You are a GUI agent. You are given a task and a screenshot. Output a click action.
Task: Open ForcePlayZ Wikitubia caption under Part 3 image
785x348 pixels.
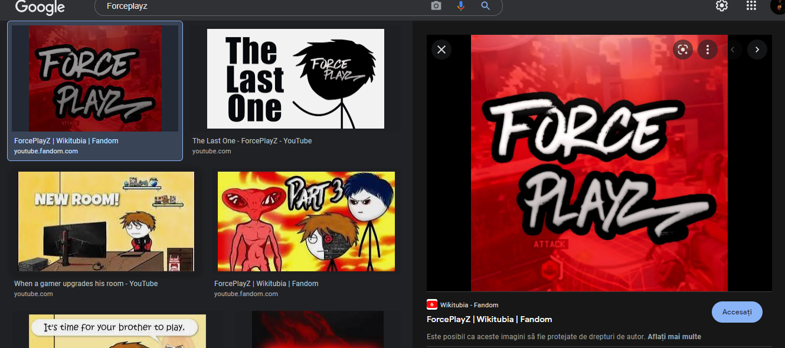[x=266, y=284]
